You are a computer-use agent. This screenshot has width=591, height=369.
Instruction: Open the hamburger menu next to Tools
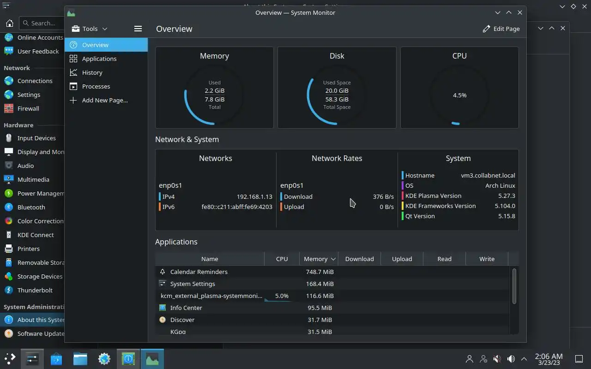(x=138, y=29)
